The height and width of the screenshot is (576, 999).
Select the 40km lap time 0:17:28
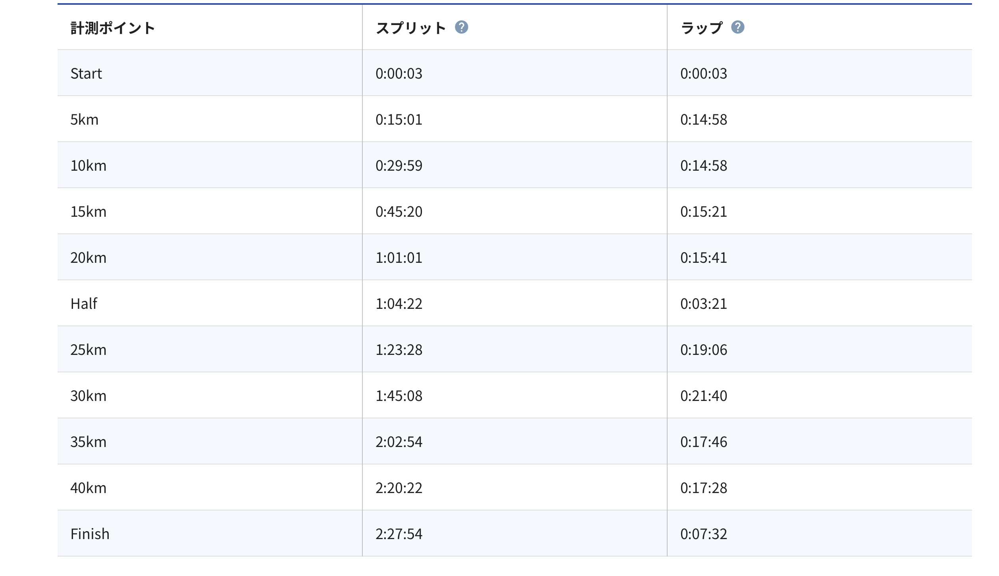704,488
